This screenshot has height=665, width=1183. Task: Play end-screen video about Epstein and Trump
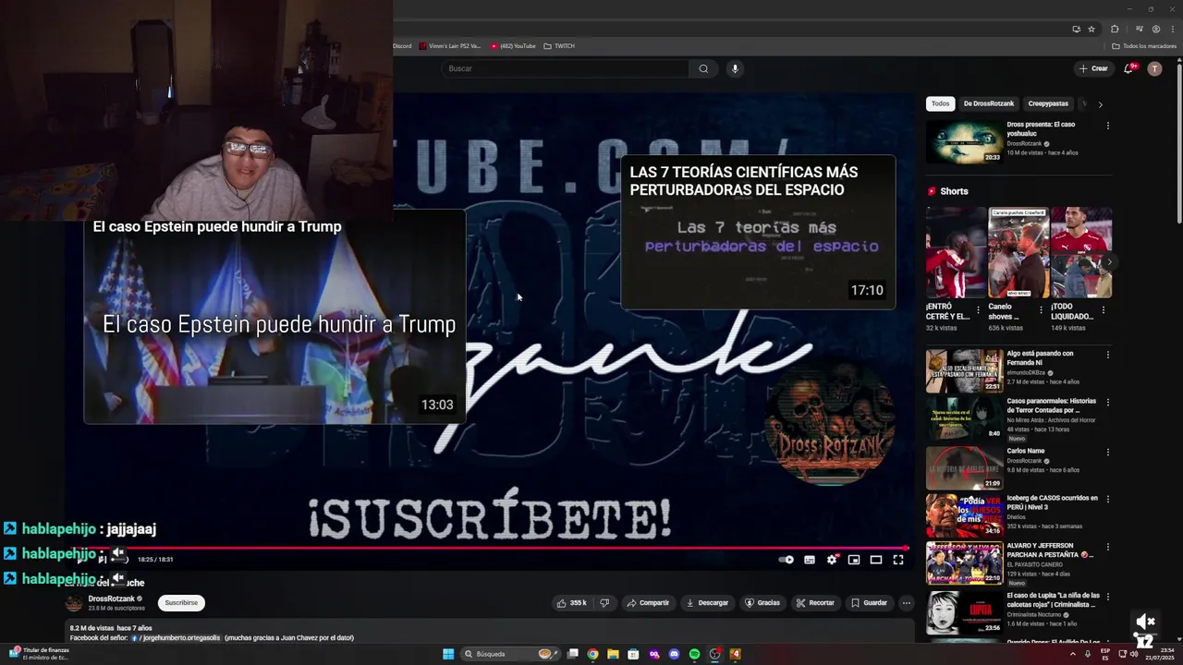click(x=274, y=317)
